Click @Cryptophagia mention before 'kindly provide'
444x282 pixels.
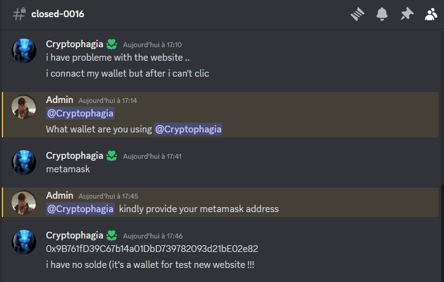click(80, 209)
